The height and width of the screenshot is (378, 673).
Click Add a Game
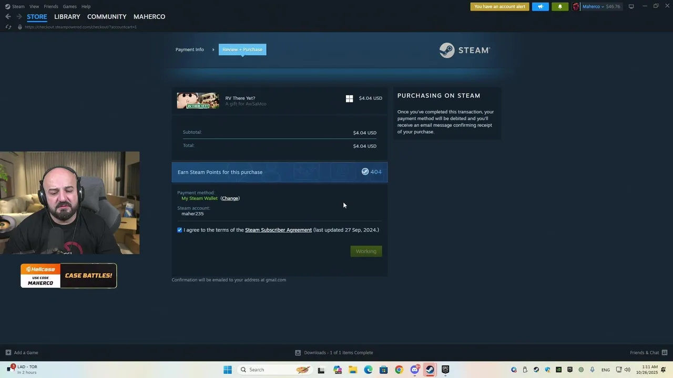[26, 353]
